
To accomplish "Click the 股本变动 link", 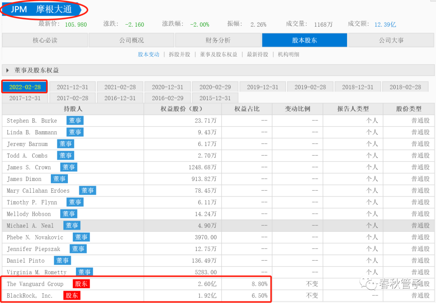I will (x=149, y=55).
